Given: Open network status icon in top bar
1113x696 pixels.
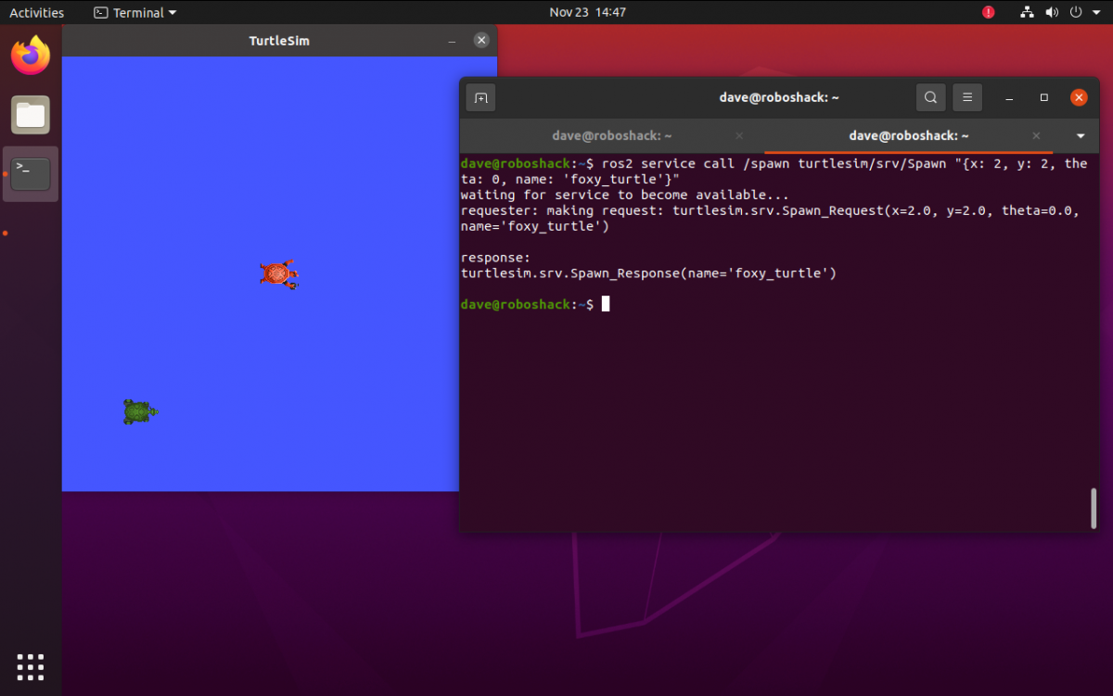Looking at the screenshot, I should 1027,13.
